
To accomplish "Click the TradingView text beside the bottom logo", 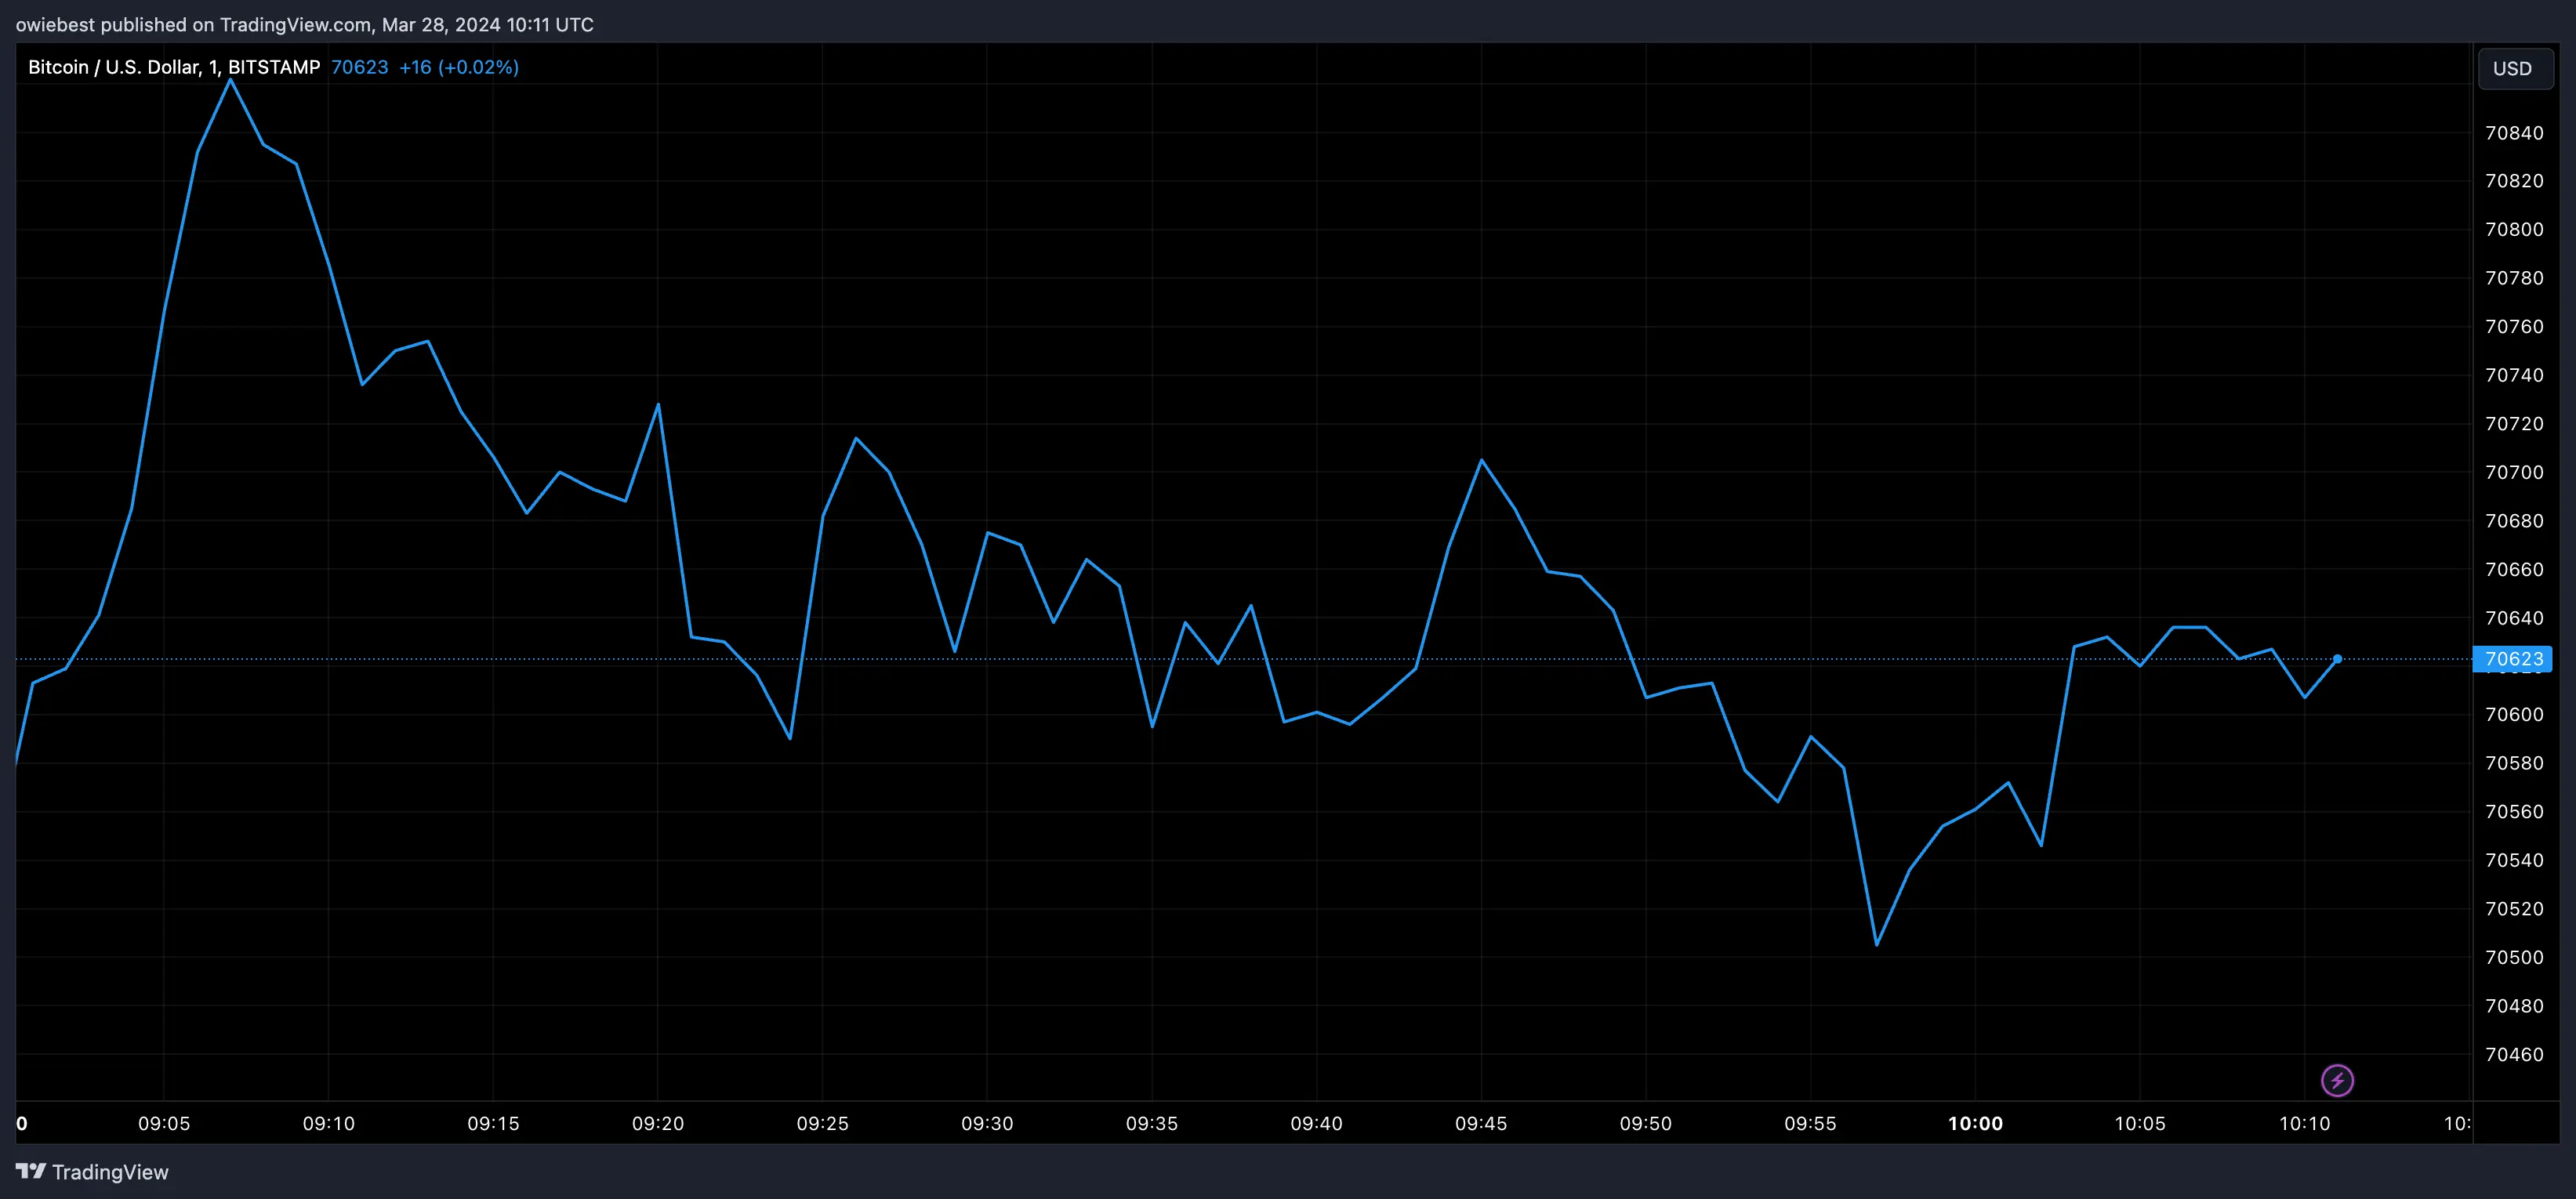I will coord(111,1170).
